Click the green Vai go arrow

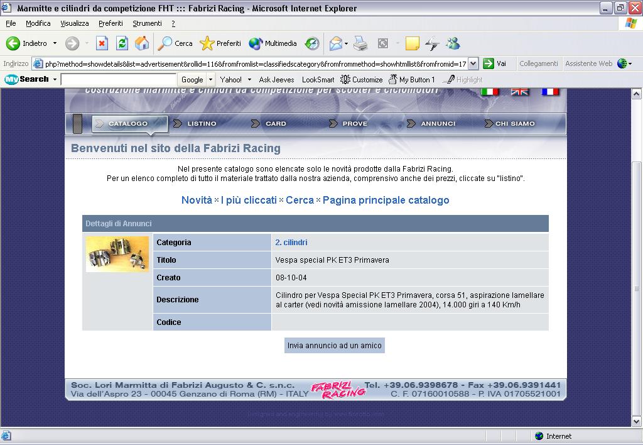click(x=488, y=63)
